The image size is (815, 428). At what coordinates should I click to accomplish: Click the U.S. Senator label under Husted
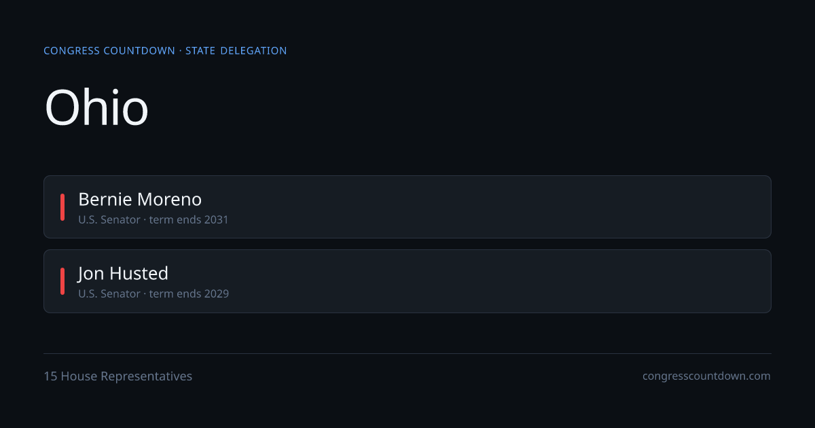click(x=109, y=294)
